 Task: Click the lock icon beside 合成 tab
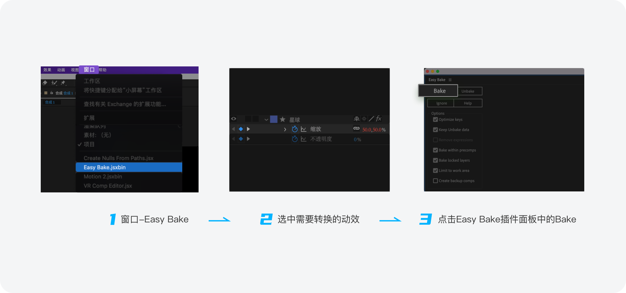pyautogui.click(x=52, y=93)
